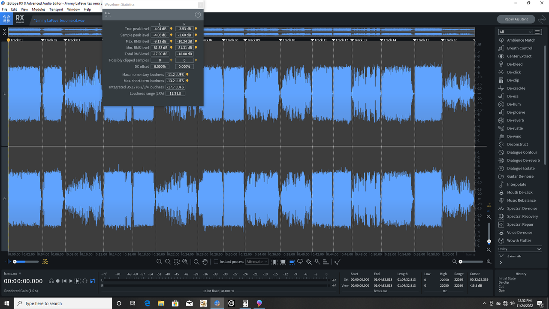Open the Spectral De-noise module
The image size is (549, 309).
click(518, 208)
